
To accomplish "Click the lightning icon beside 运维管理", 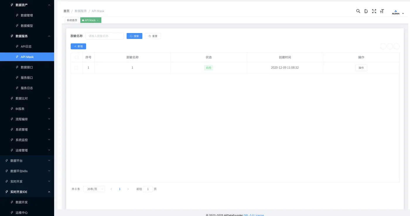I will [x=12, y=150].
